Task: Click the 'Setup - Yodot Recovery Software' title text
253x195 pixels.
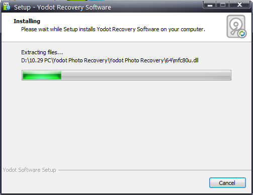Action: tap(62, 8)
